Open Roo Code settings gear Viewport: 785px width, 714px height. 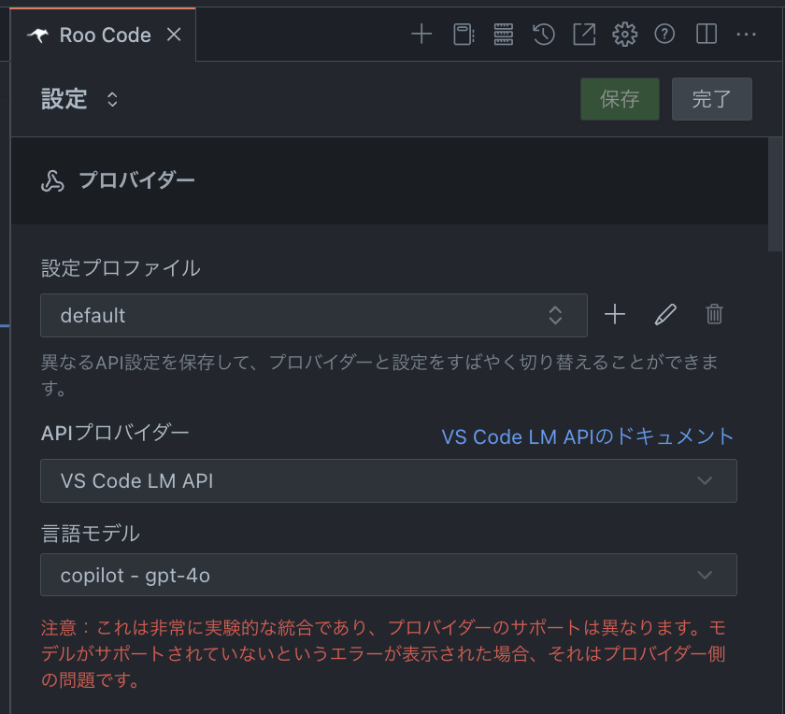pos(624,34)
